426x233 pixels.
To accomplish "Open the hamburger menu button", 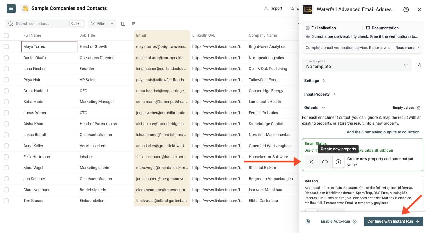I will pyautogui.click(x=11, y=8).
